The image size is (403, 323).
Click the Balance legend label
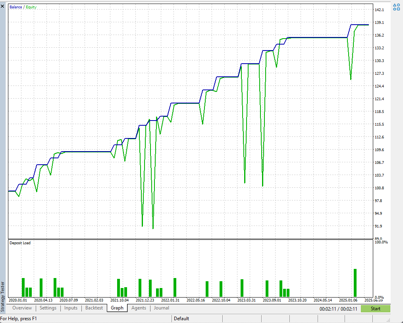tap(16, 7)
